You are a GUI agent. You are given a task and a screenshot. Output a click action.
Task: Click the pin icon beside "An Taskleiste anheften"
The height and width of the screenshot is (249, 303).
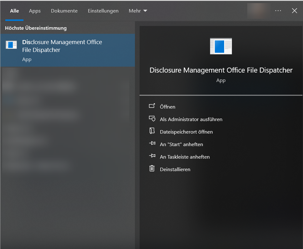[152, 156]
